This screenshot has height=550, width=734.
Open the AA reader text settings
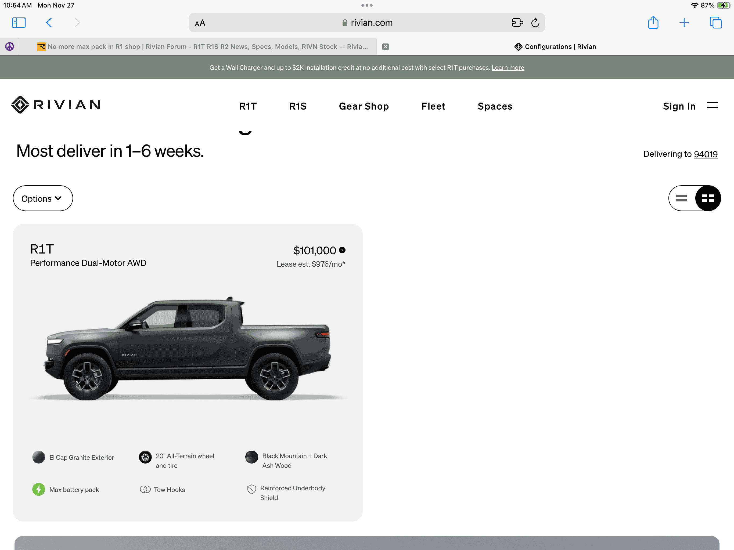pos(200,23)
